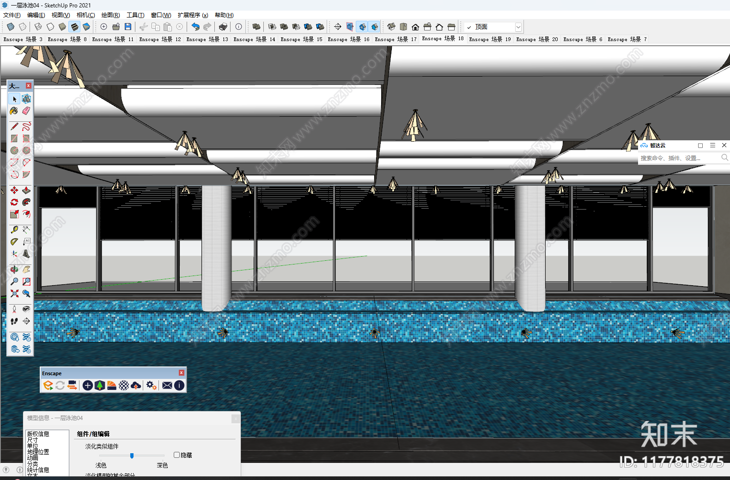Click the Save floppy disk icon
This screenshot has width=730, height=480.
click(x=128, y=27)
